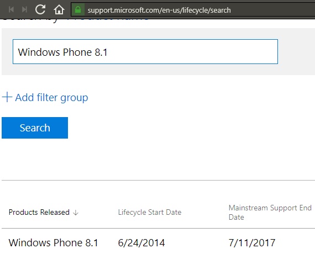Click Mainstream Support End Date header
The image size is (315, 254).
pyautogui.click(x=270, y=213)
